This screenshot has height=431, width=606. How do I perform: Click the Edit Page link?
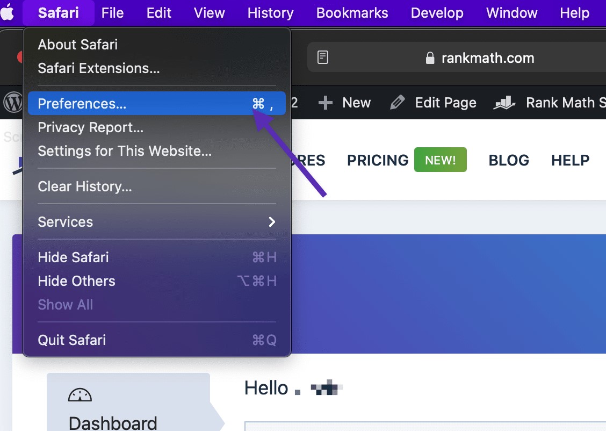pyautogui.click(x=445, y=103)
